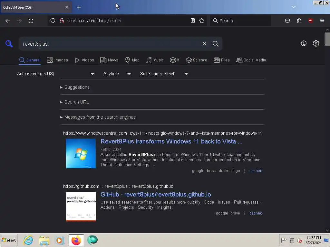Open Pocket save icon in toolbar
330x247 pixels.
pyautogui.click(x=287, y=21)
